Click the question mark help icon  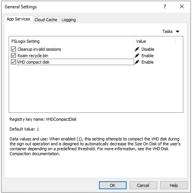pyautogui.click(x=165, y=7)
